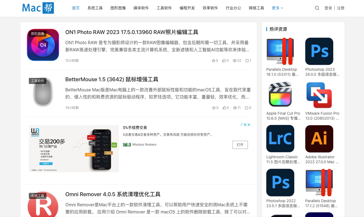Open Adobe Illustrator 2023 27.0.0 title link
Image resolution: width=364 pixels, height=217 pixels.
pyautogui.click(x=322, y=159)
